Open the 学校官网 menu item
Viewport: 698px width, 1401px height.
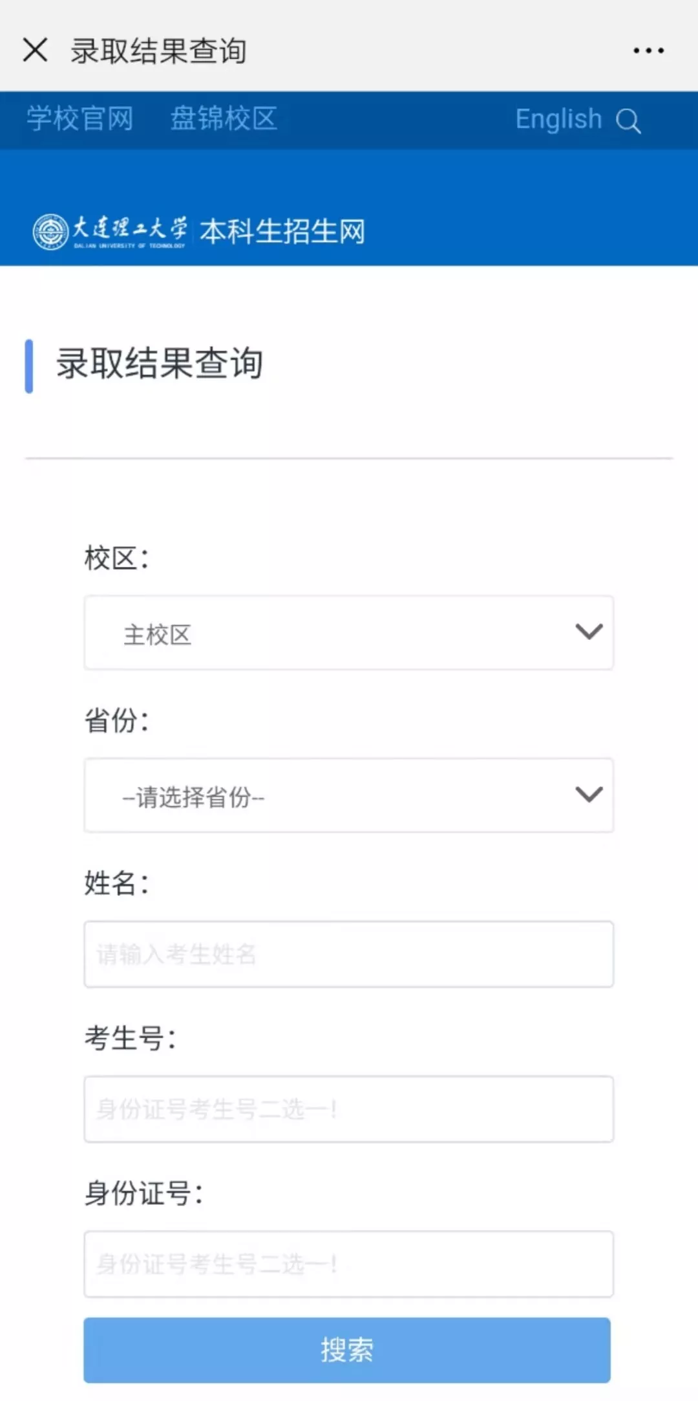79,119
